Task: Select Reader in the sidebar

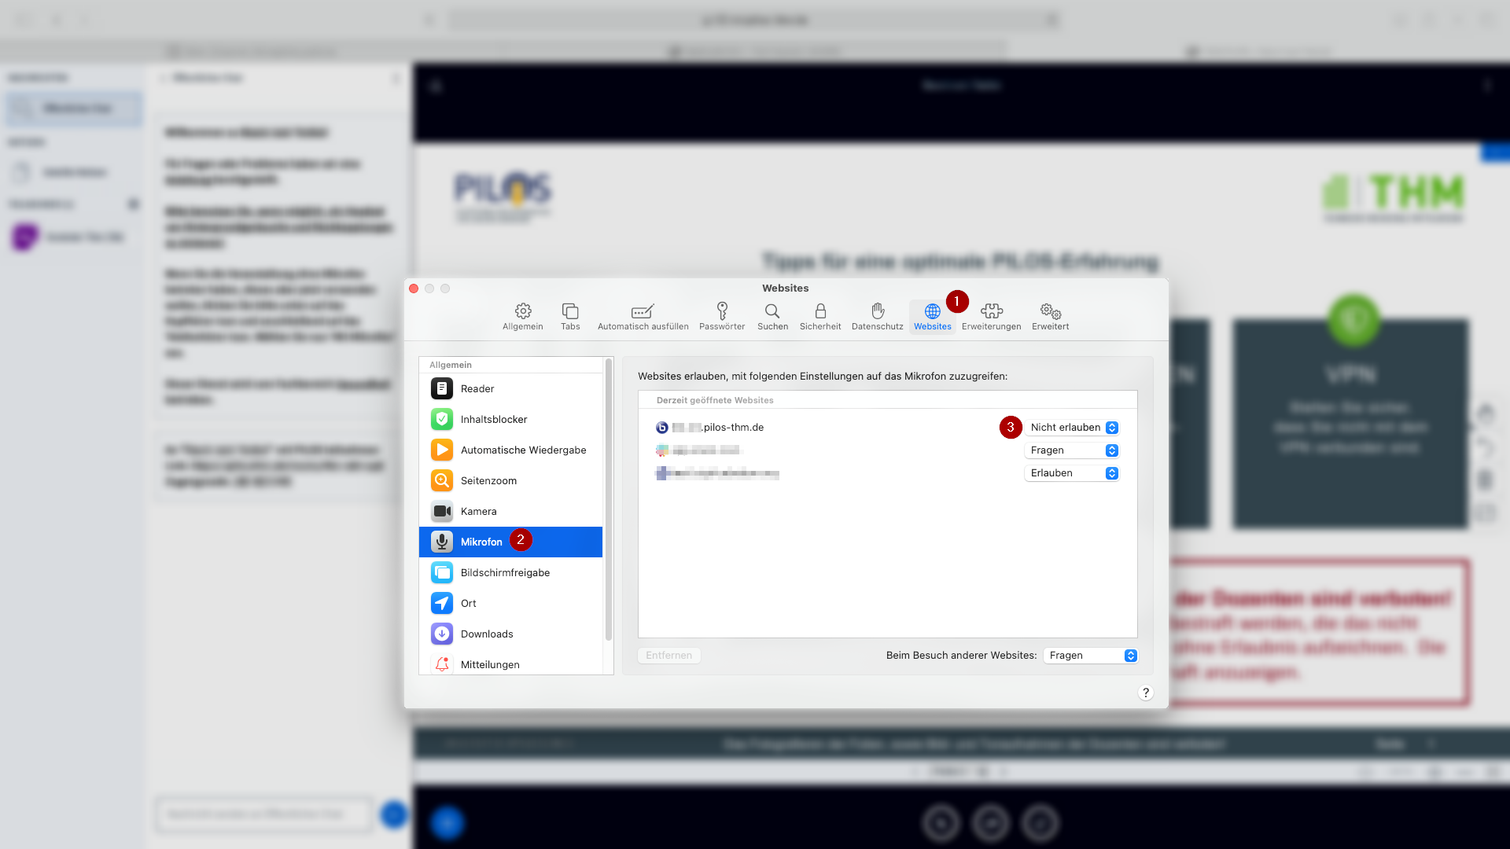Action: pos(511,388)
